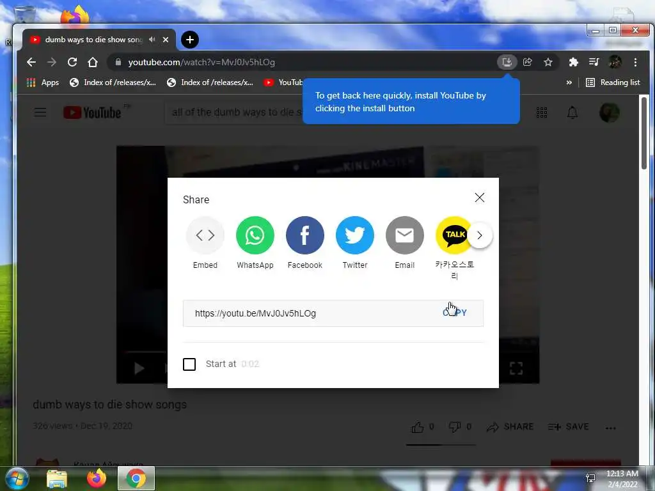Click the SAVE button under the video
Image resolution: width=655 pixels, height=491 pixels.
pos(568,426)
